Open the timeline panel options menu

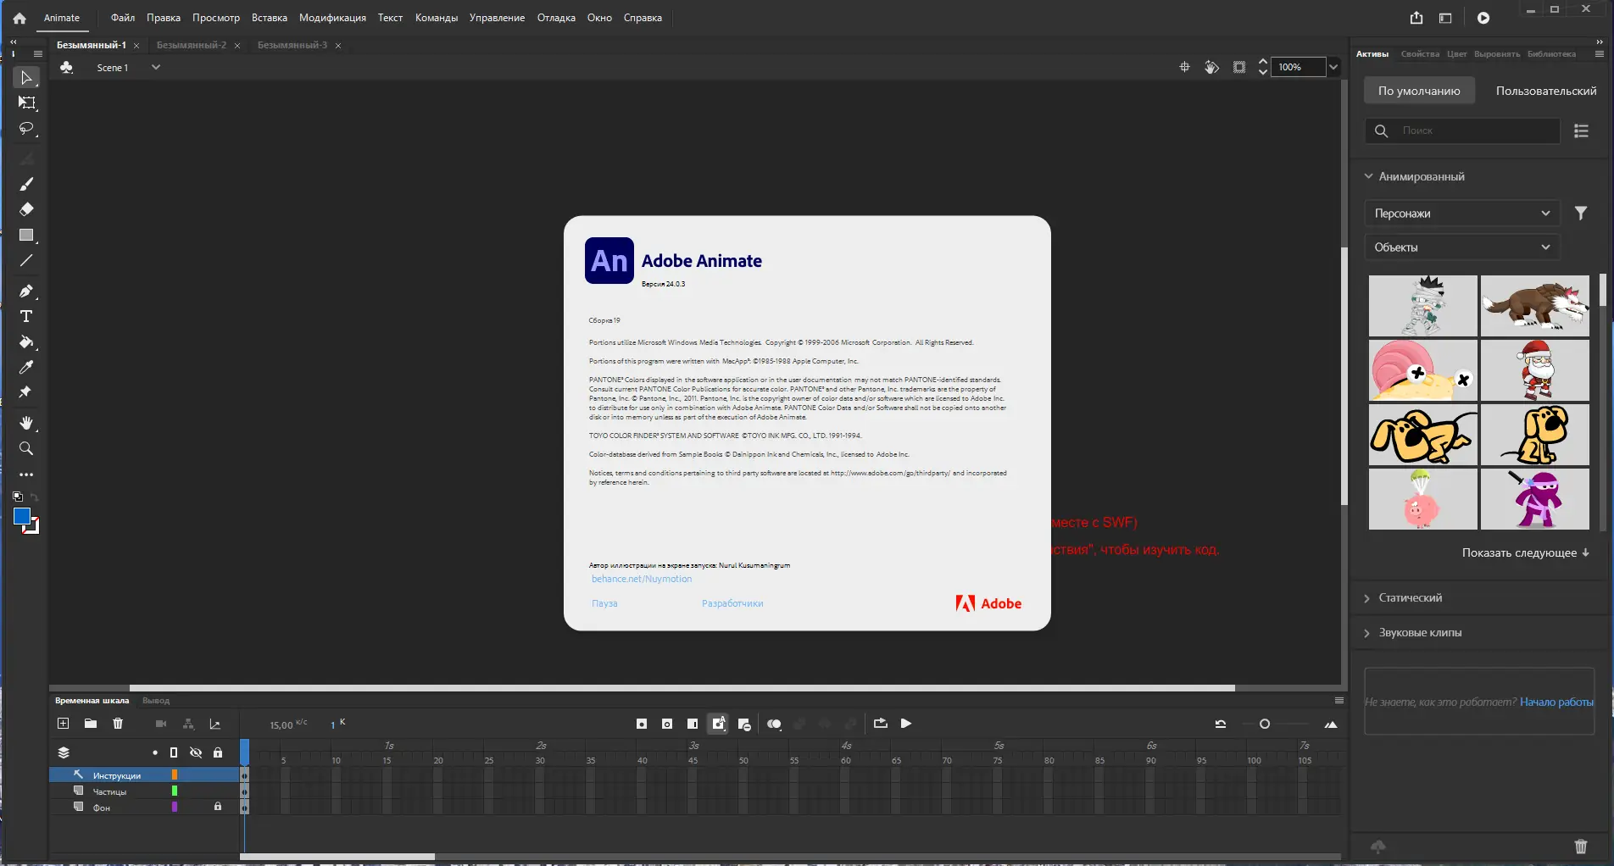[x=1339, y=701]
